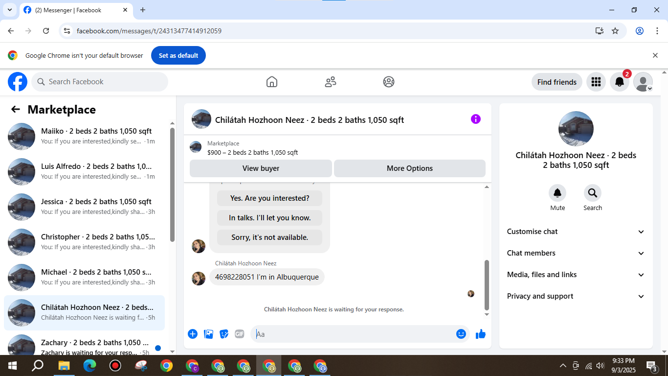Dismiss the default browser infobar
The height and width of the screenshot is (376, 668).
(x=655, y=55)
